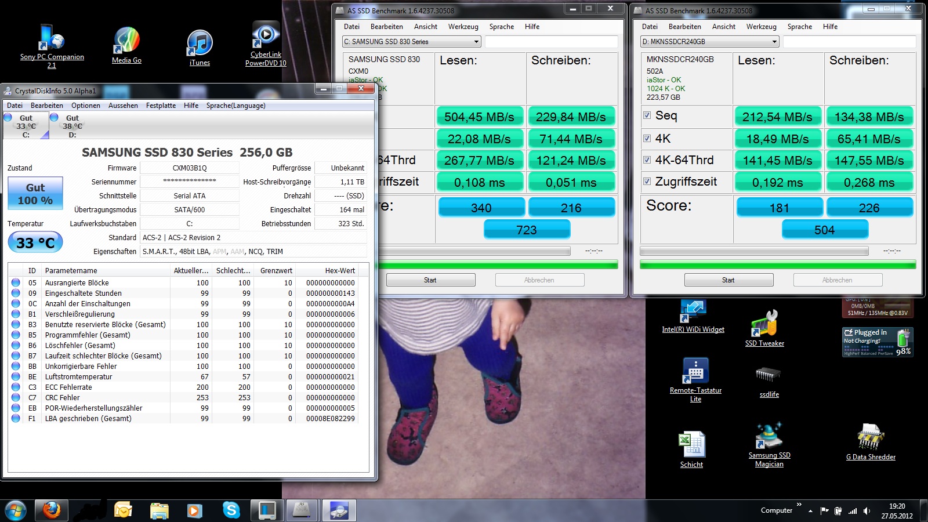Click the status circle beside Ausrangierte Blöcke

tap(16, 283)
